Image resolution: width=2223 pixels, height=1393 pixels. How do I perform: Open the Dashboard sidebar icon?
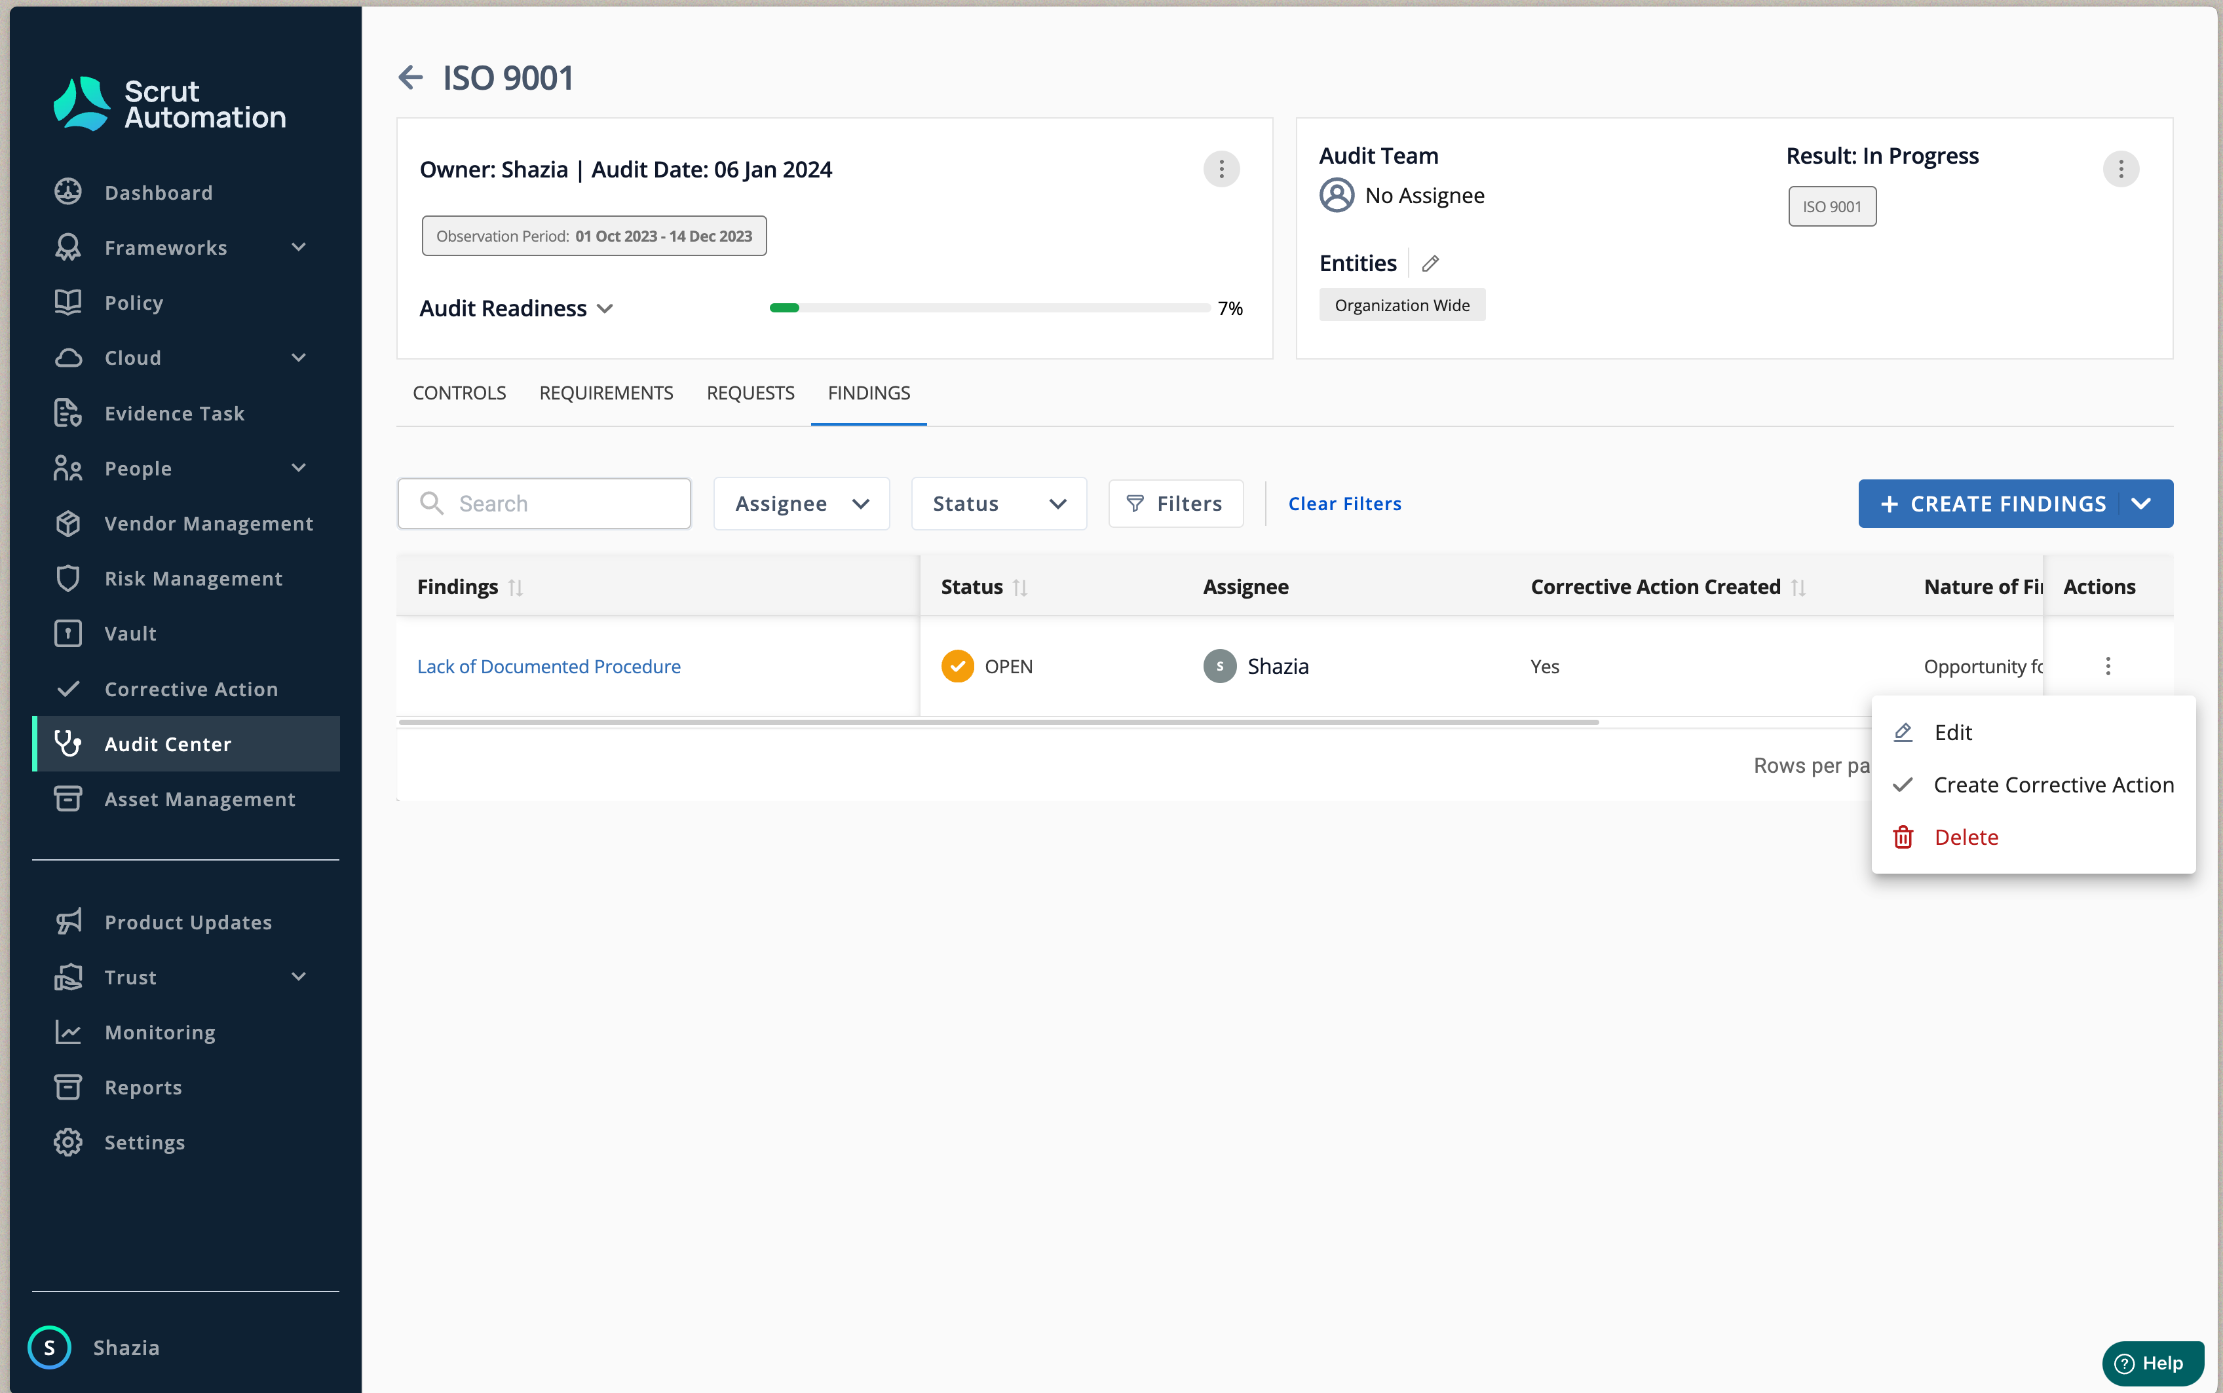click(68, 192)
